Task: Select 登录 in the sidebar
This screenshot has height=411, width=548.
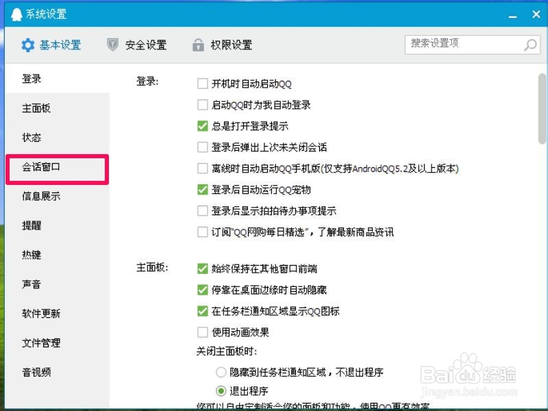Action: pos(58,78)
